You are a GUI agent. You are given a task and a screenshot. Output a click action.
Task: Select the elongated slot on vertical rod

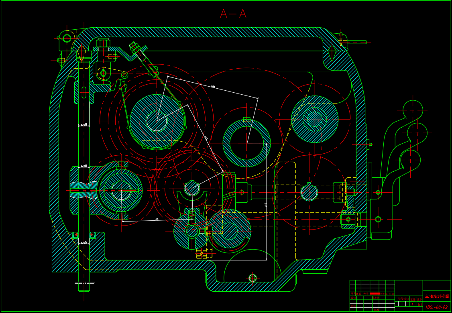point(84,92)
